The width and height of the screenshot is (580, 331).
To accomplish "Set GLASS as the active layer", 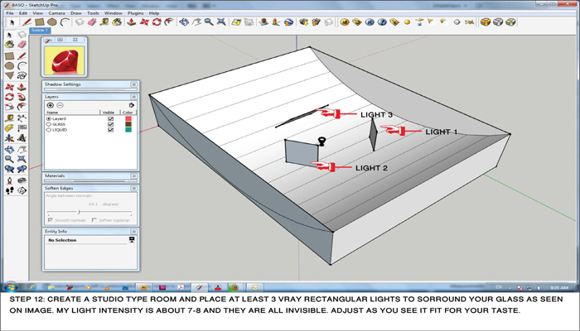I will click(x=48, y=124).
